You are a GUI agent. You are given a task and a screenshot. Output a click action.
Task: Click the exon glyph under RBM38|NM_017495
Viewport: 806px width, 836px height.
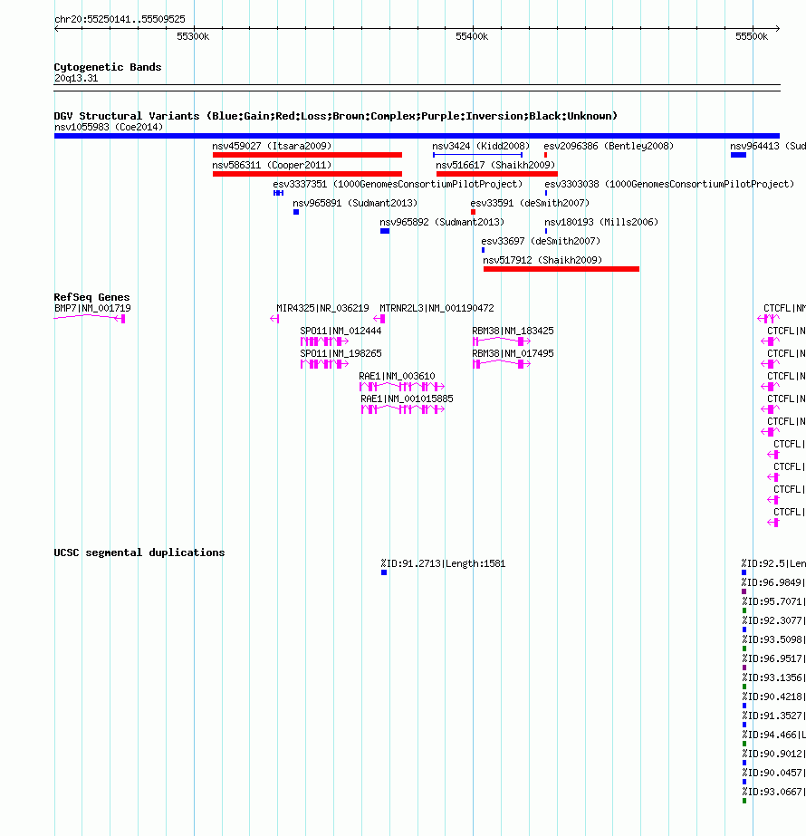(x=502, y=364)
